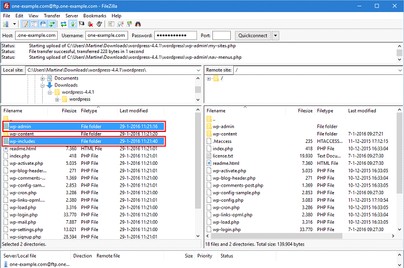The image size is (404, 268).
Task: Go up via the remote parent folder icon
Action: pyautogui.click(x=209, y=119)
